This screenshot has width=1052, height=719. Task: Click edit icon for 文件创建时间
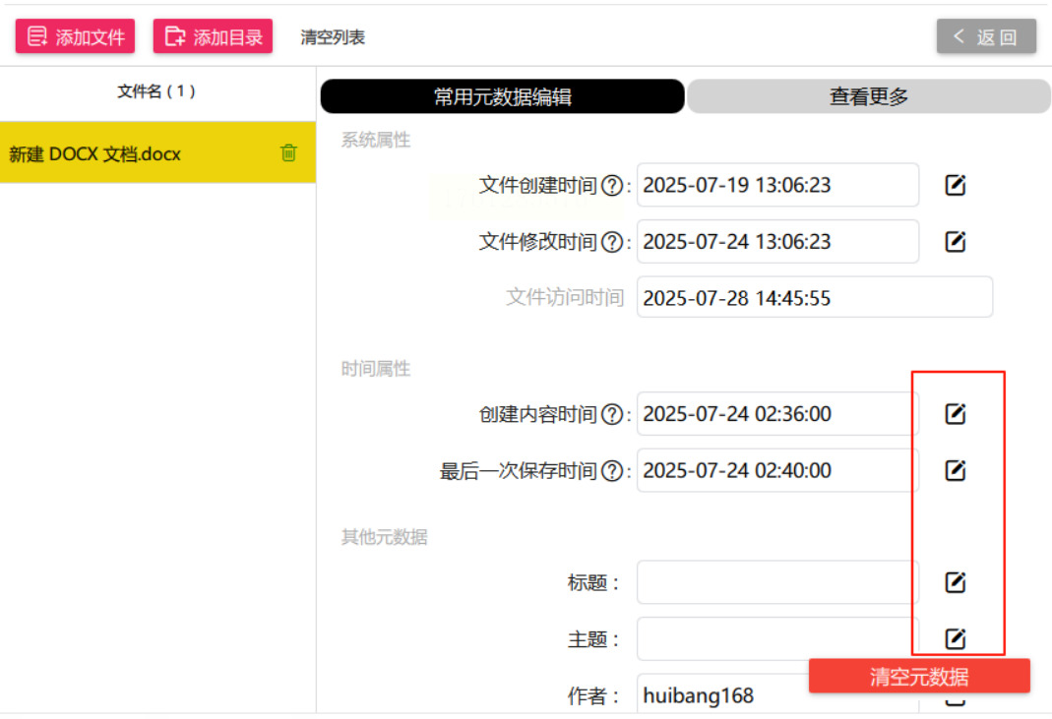click(x=955, y=185)
